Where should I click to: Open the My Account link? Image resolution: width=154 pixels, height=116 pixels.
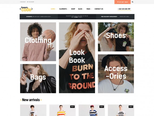(x=31, y=2)
